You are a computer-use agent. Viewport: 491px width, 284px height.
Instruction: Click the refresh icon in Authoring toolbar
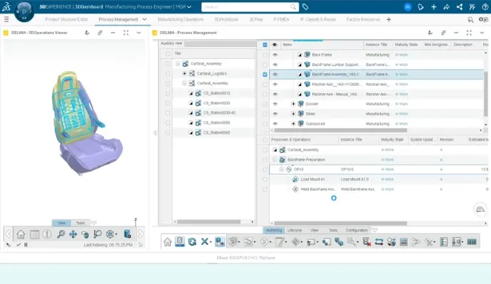pos(192,242)
